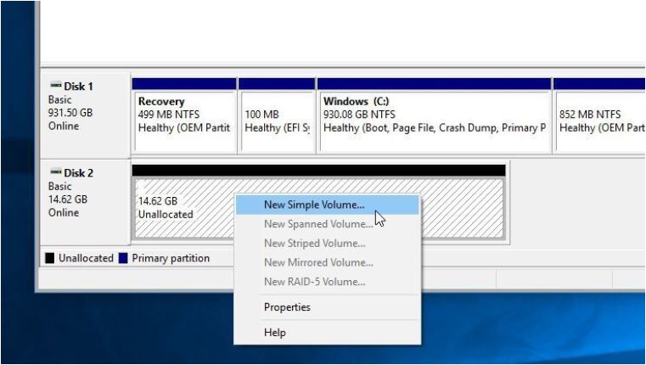Click the black Unallocated legend square

49,258
